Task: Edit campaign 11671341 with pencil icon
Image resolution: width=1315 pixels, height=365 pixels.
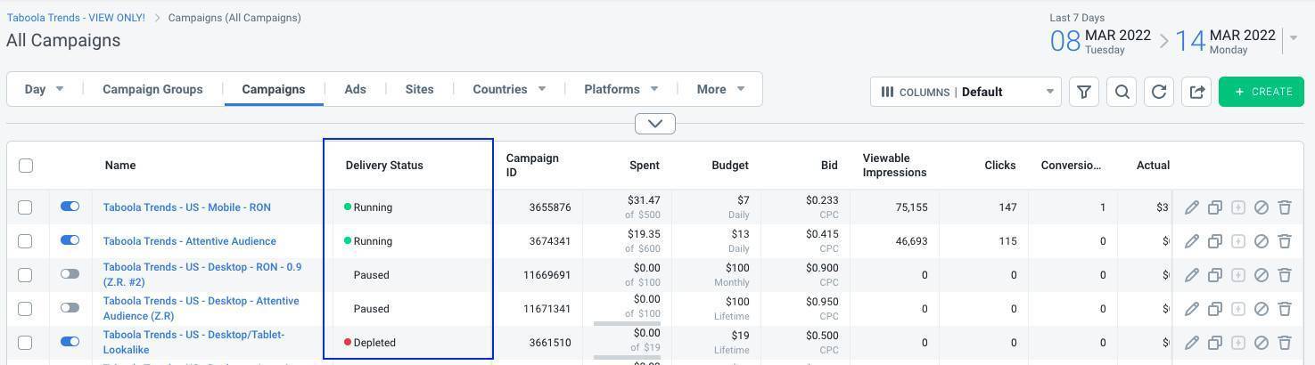Action: pos(1191,309)
